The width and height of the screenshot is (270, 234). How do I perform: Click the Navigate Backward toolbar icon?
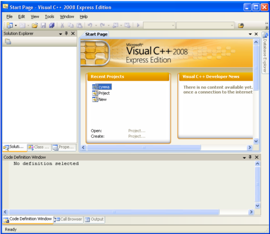115,25
